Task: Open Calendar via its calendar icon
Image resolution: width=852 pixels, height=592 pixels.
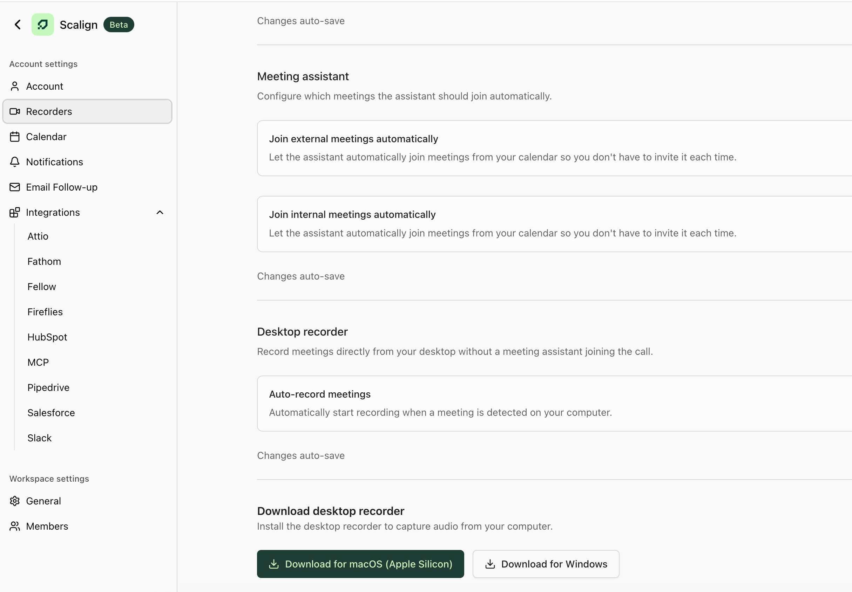Action: coord(15,136)
